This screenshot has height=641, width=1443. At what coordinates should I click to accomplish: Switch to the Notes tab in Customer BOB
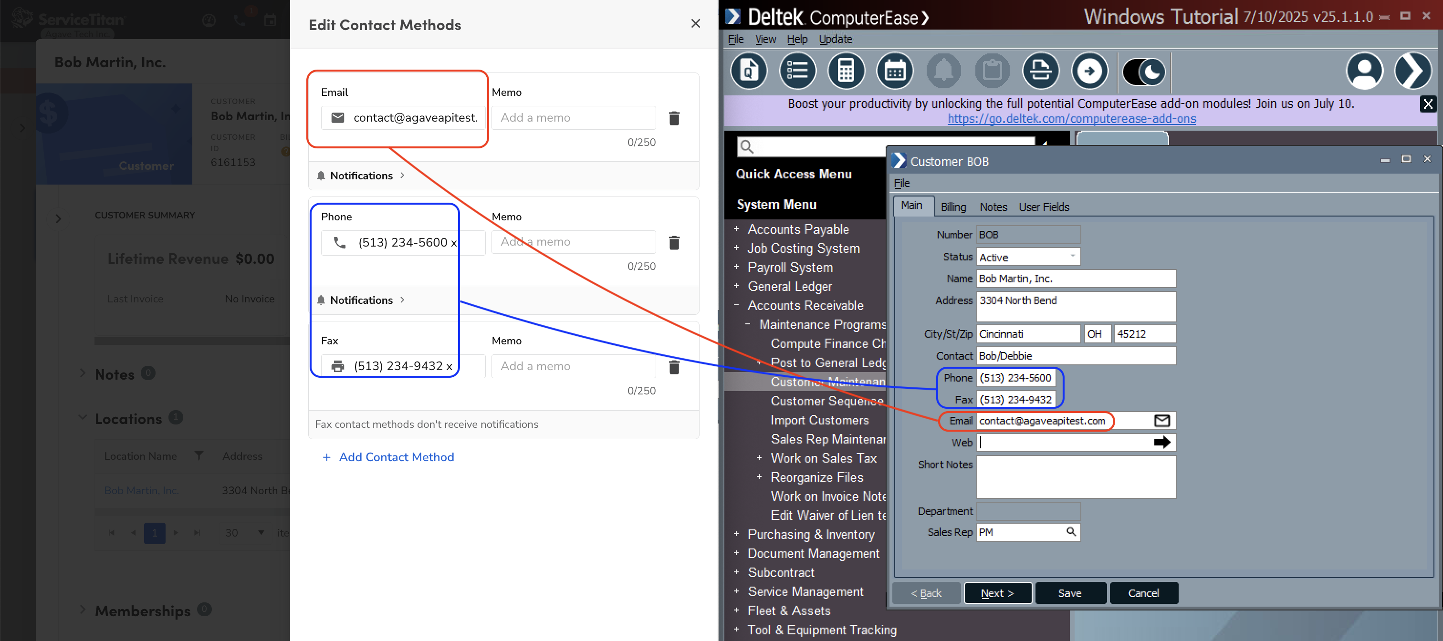pos(993,207)
